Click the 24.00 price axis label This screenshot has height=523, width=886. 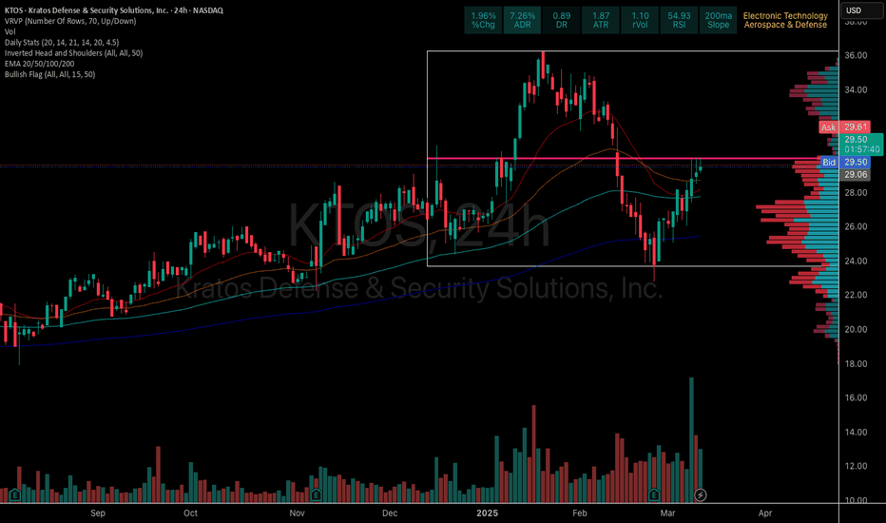[856, 261]
